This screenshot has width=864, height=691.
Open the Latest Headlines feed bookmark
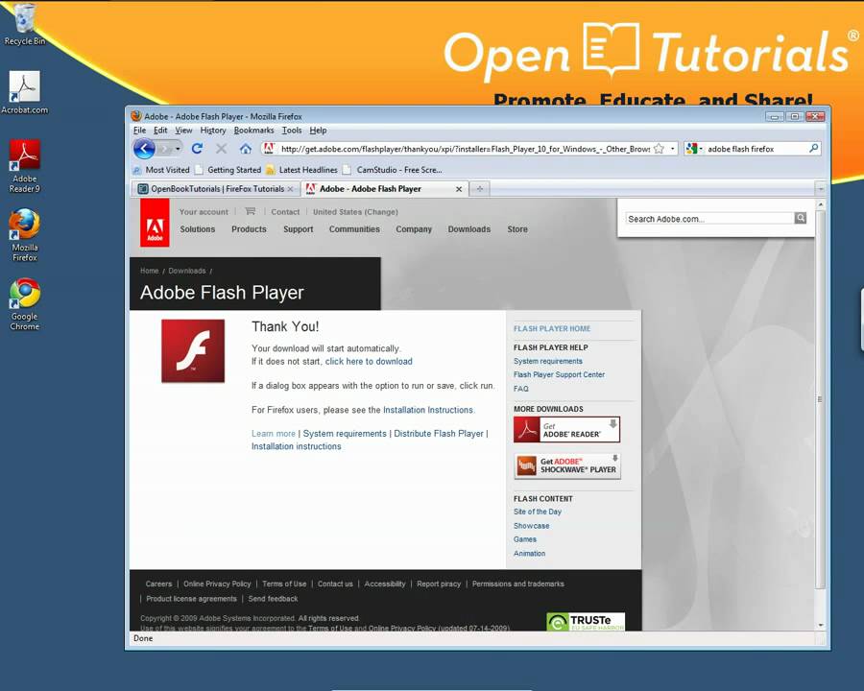[301, 170]
